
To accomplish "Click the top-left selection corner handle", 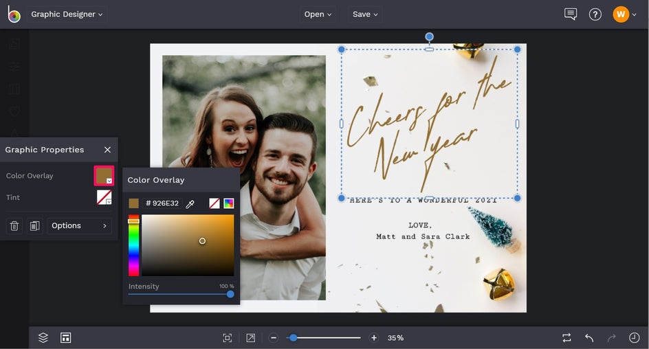I will click(x=342, y=49).
